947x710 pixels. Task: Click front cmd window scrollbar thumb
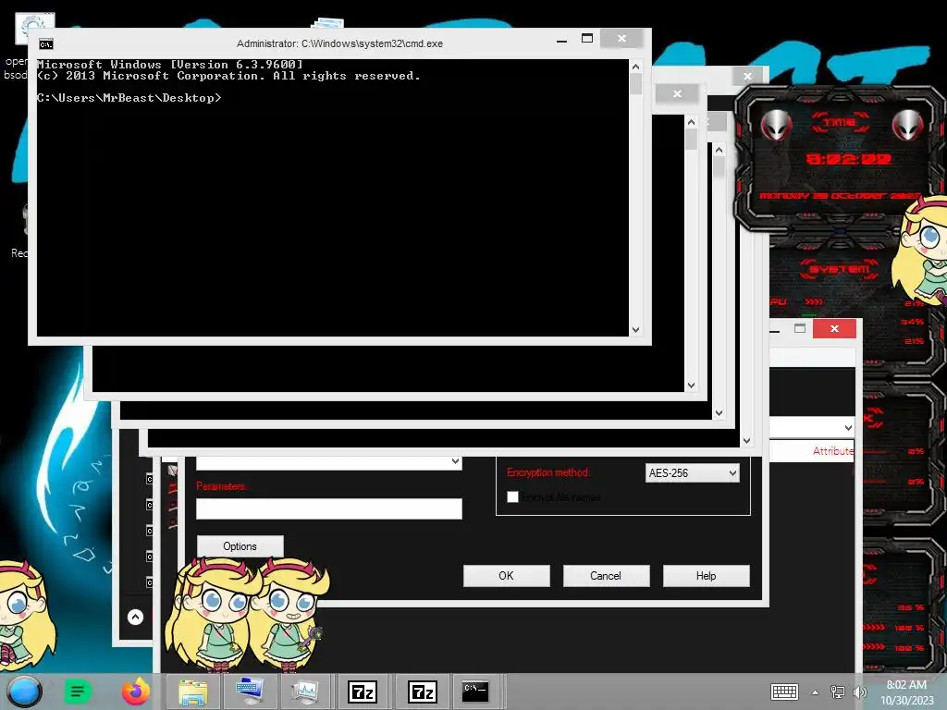635,84
